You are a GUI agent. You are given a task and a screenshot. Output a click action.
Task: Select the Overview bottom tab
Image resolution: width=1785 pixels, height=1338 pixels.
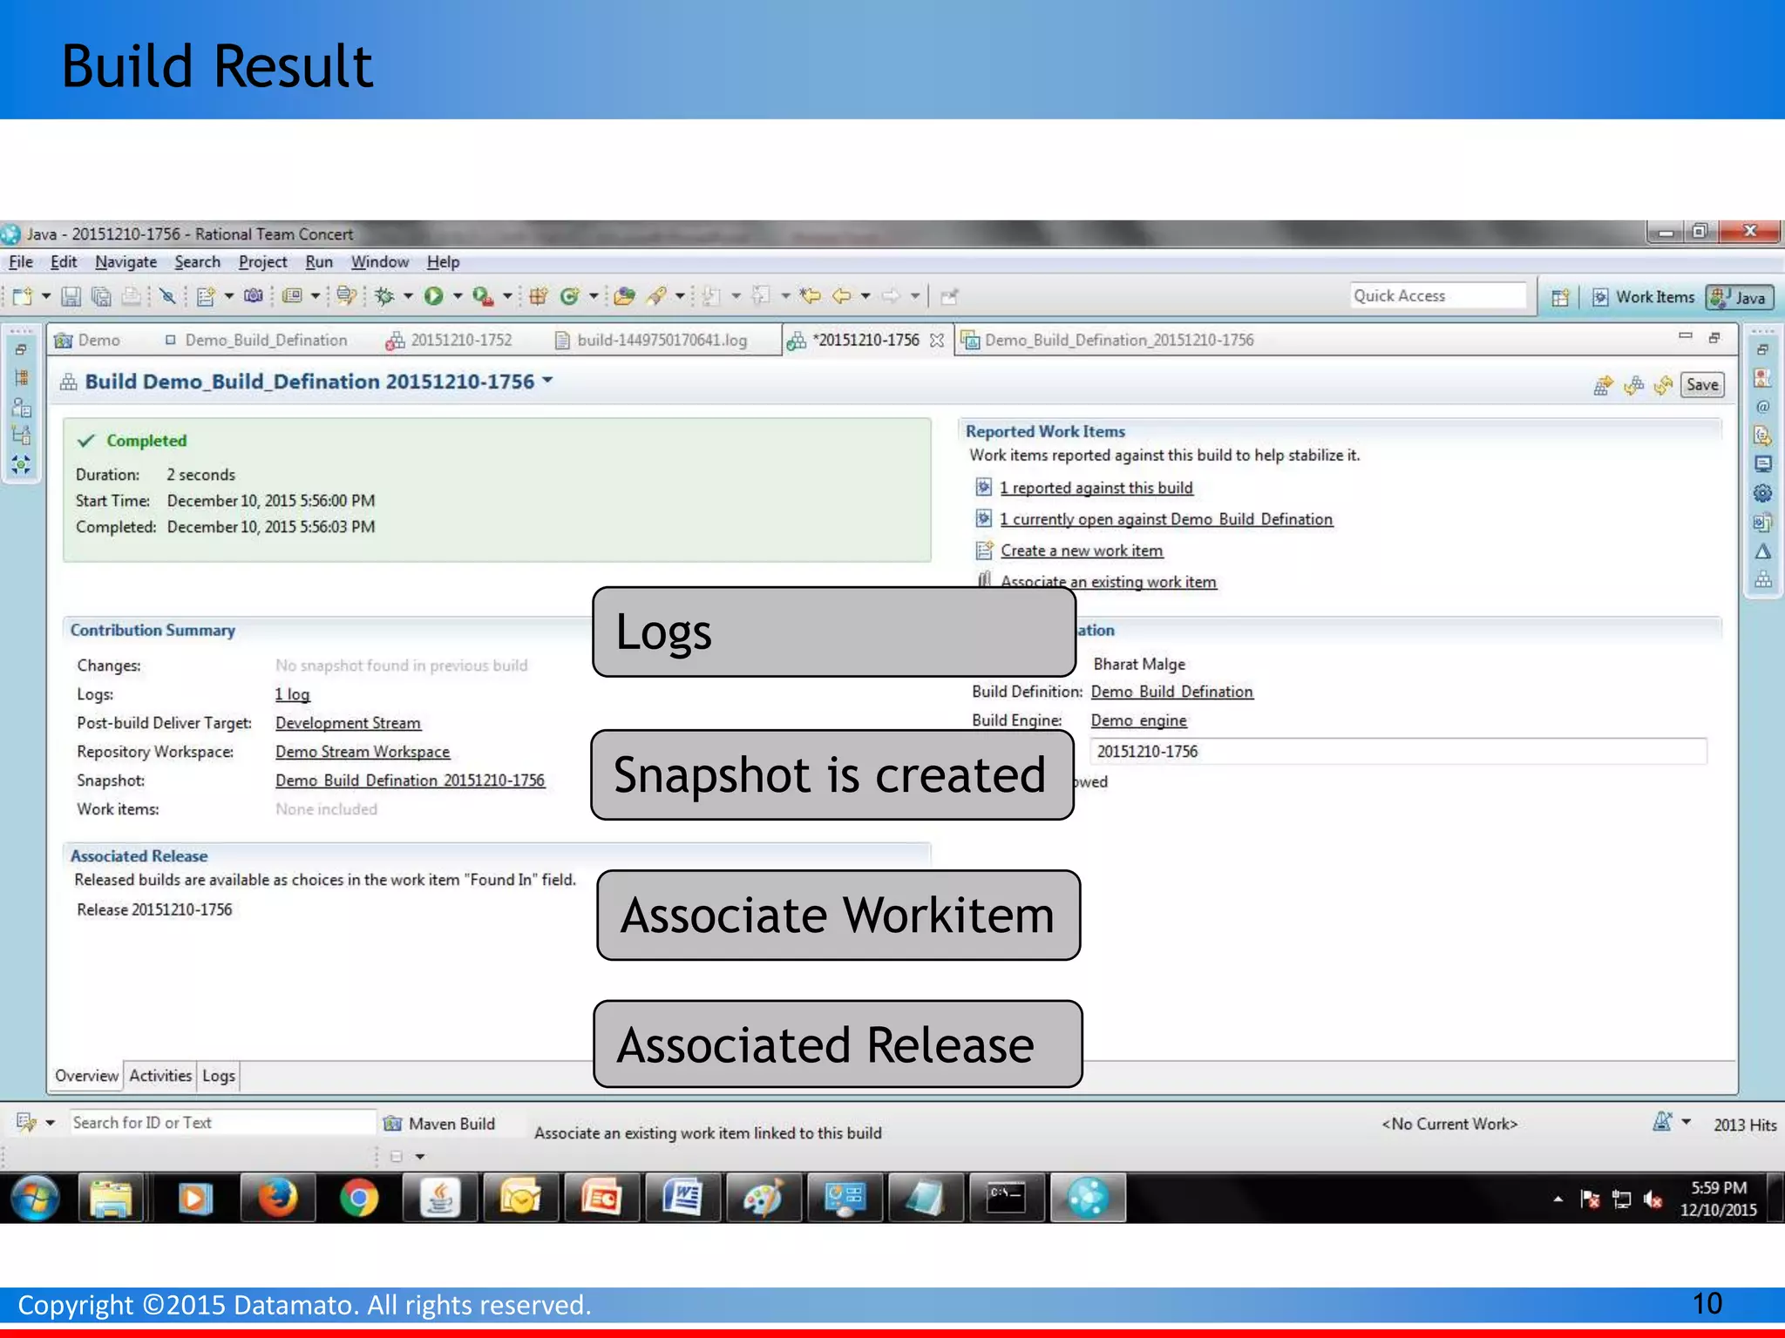click(x=86, y=1077)
